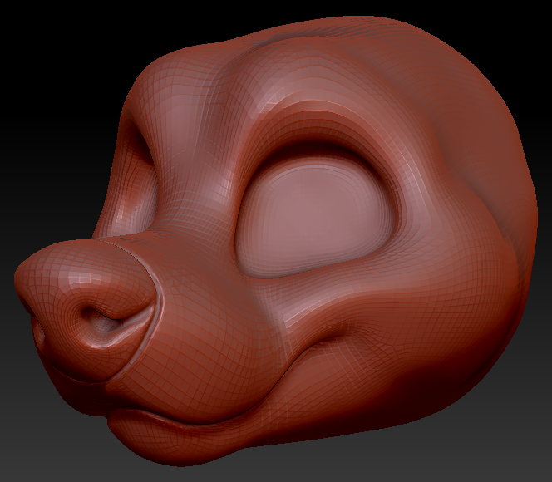Select the large smooth eye socket surface
Viewport: 552px width, 482px height.
(317, 216)
